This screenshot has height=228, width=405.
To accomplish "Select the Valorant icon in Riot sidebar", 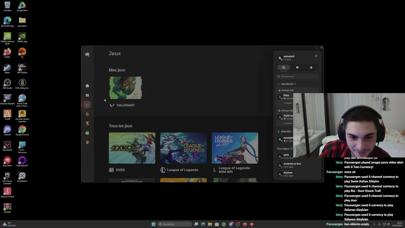I will 87,104.
